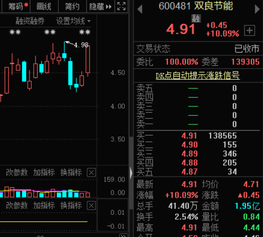Click 改参数 in the volume indicator panel
This screenshot has height=237, width=263.
[x=17, y=173]
